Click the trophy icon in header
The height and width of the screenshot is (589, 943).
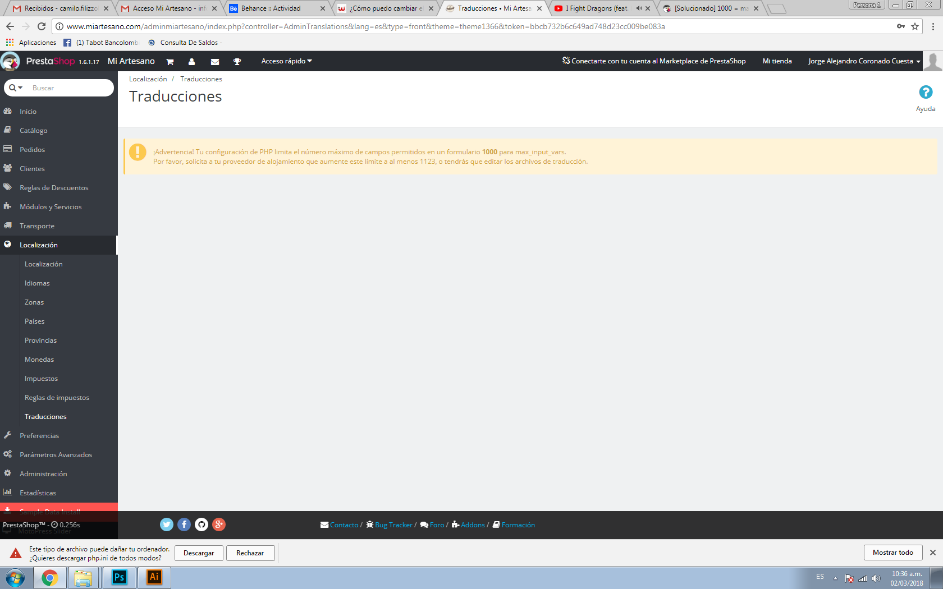point(237,62)
